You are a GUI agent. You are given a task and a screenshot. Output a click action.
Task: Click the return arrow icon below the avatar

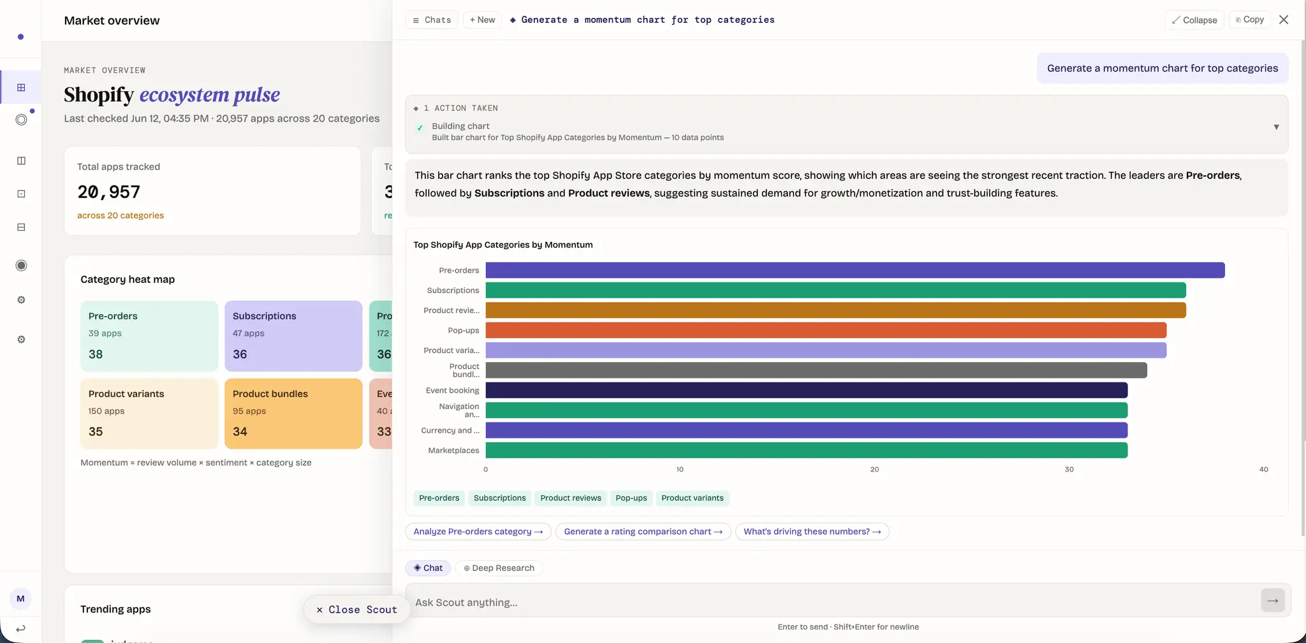(20, 628)
